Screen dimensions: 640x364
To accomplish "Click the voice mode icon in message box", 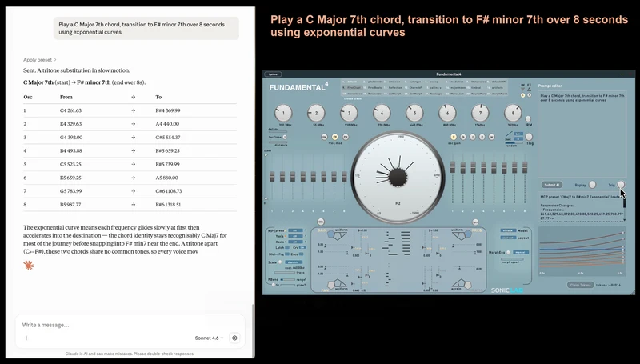I will (x=234, y=338).
